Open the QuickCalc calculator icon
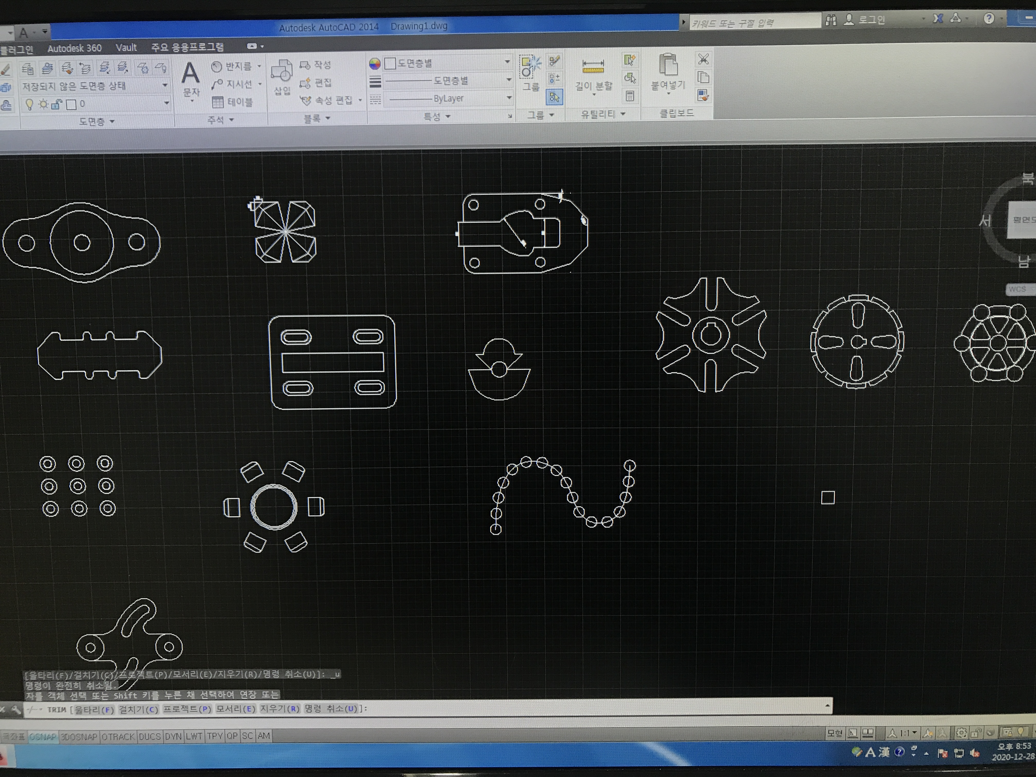Screen dimensions: 1036x777 [630, 96]
